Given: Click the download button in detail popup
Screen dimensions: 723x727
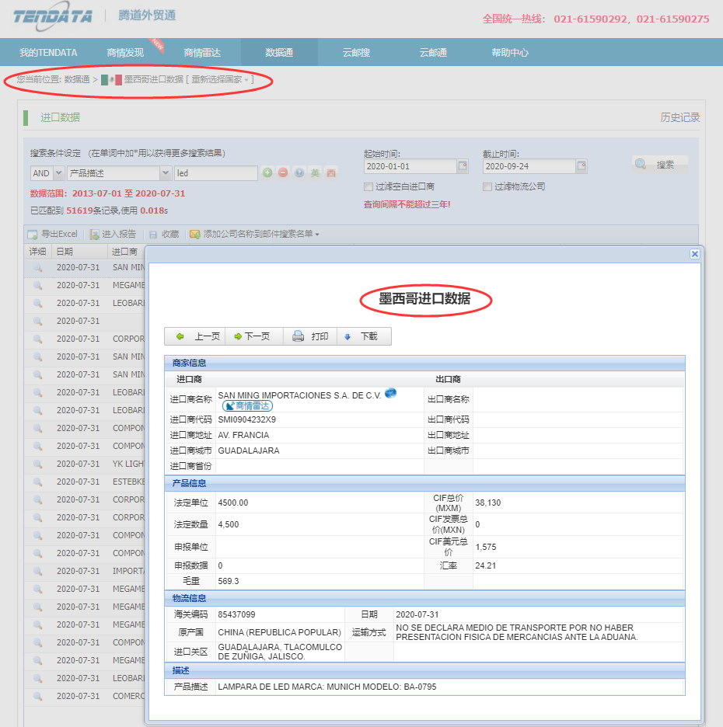Looking at the screenshot, I should (361, 336).
